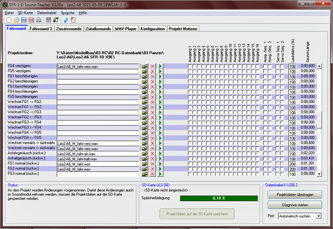Switch to the Zufallssounds tab
The width and height of the screenshot is (333, 229).
click(98, 28)
